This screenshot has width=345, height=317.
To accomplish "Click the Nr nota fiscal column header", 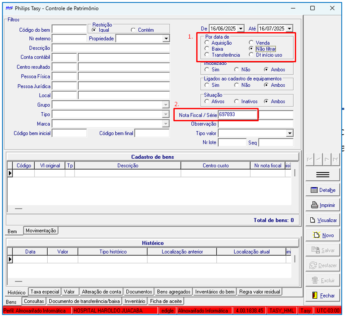I will click(268, 166).
